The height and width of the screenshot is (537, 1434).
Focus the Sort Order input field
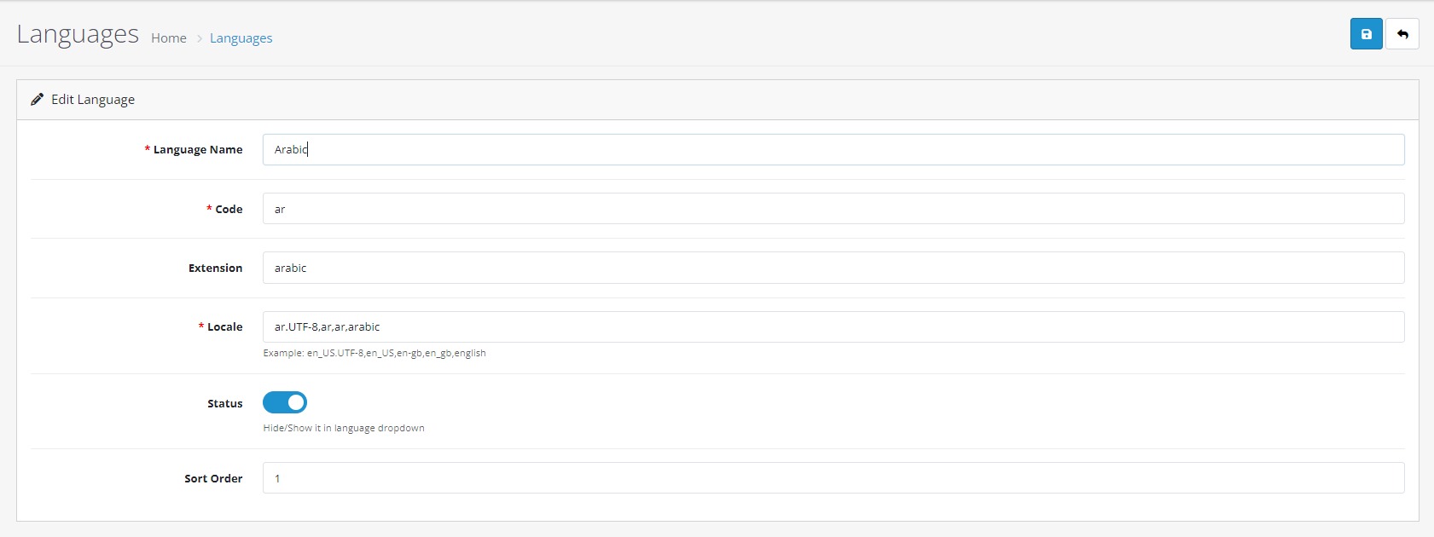(833, 478)
